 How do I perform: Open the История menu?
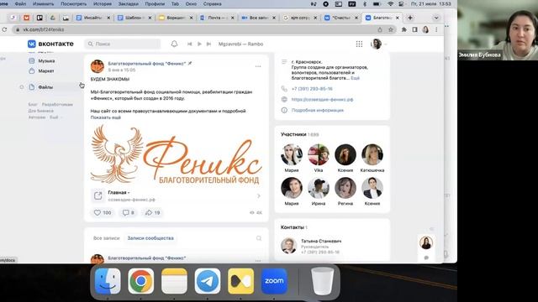point(103,4)
